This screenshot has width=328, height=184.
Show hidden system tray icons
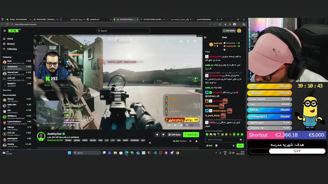tap(216, 153)
